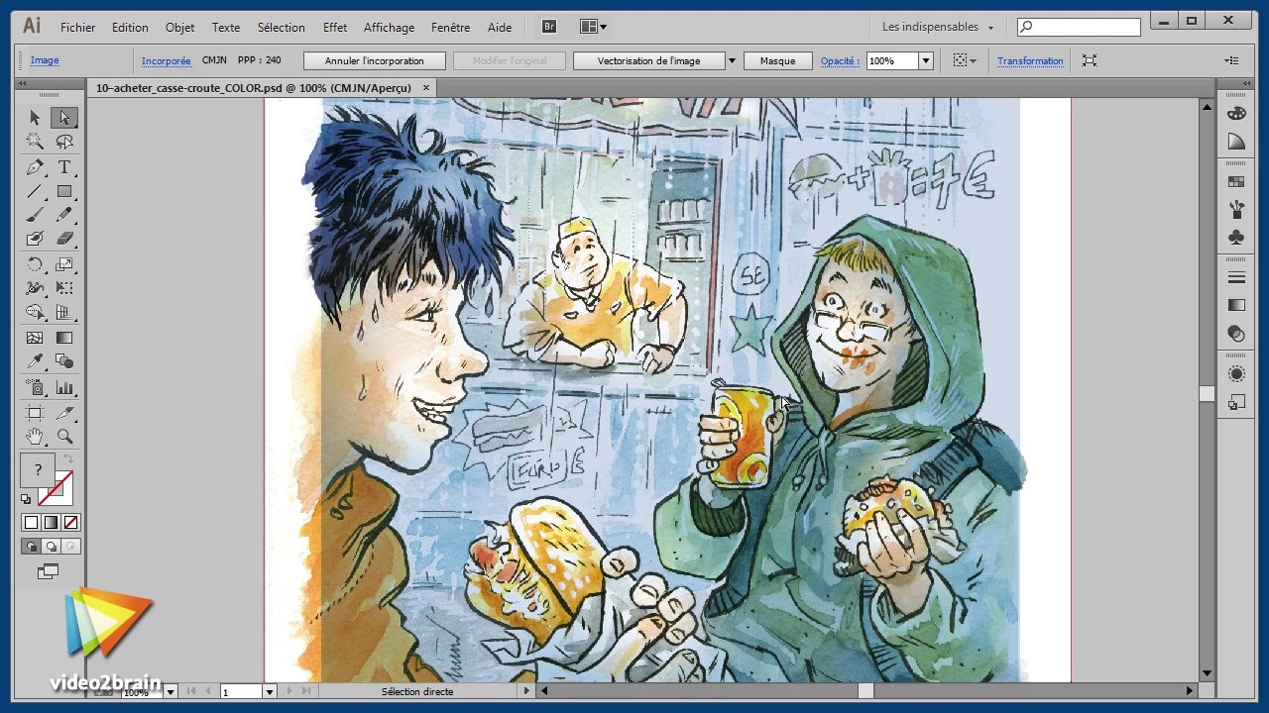Select the Hand tool
The height and width of the screenshot is (713, 1269).
[x=35, y=436]
